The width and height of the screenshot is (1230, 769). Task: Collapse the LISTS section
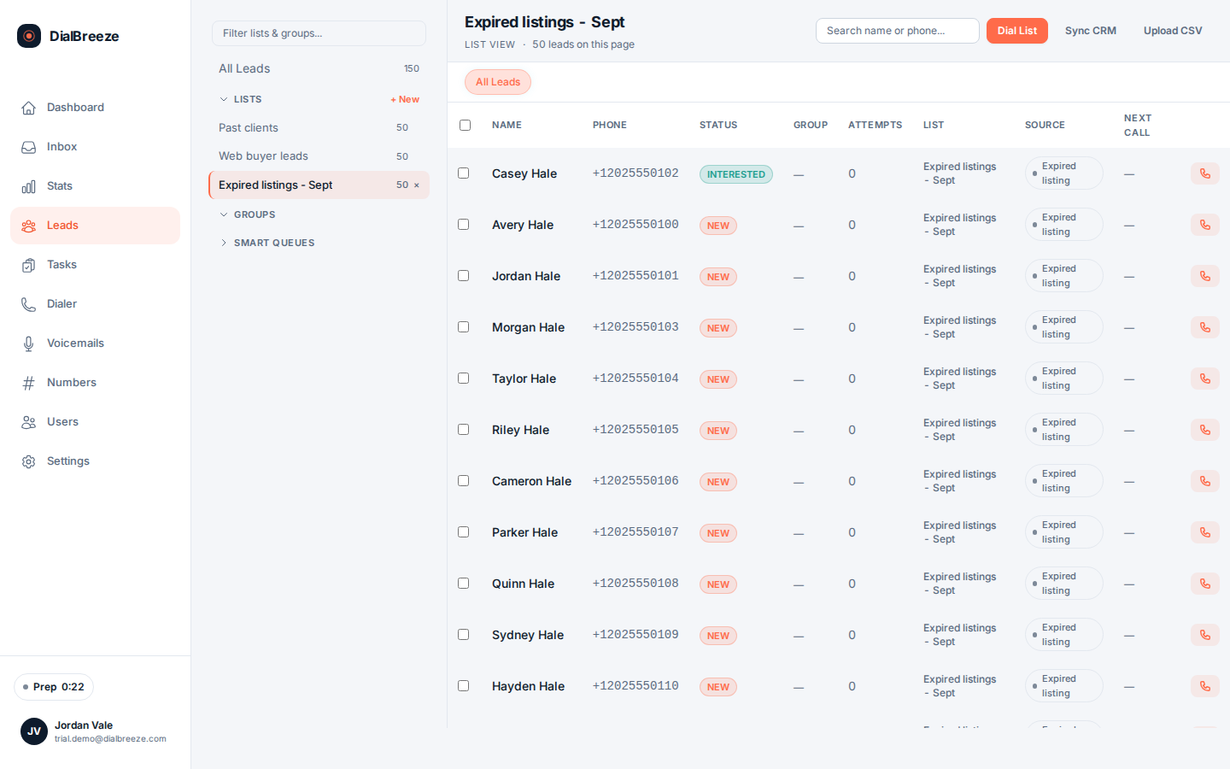point(240,99)
